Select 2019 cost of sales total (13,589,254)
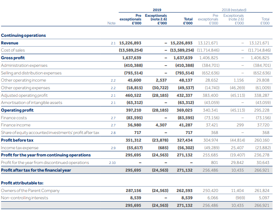Viewport: 276px width, 210px height. point(182,50)
